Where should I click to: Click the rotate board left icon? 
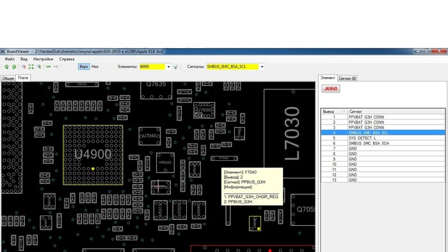(6, 67)
